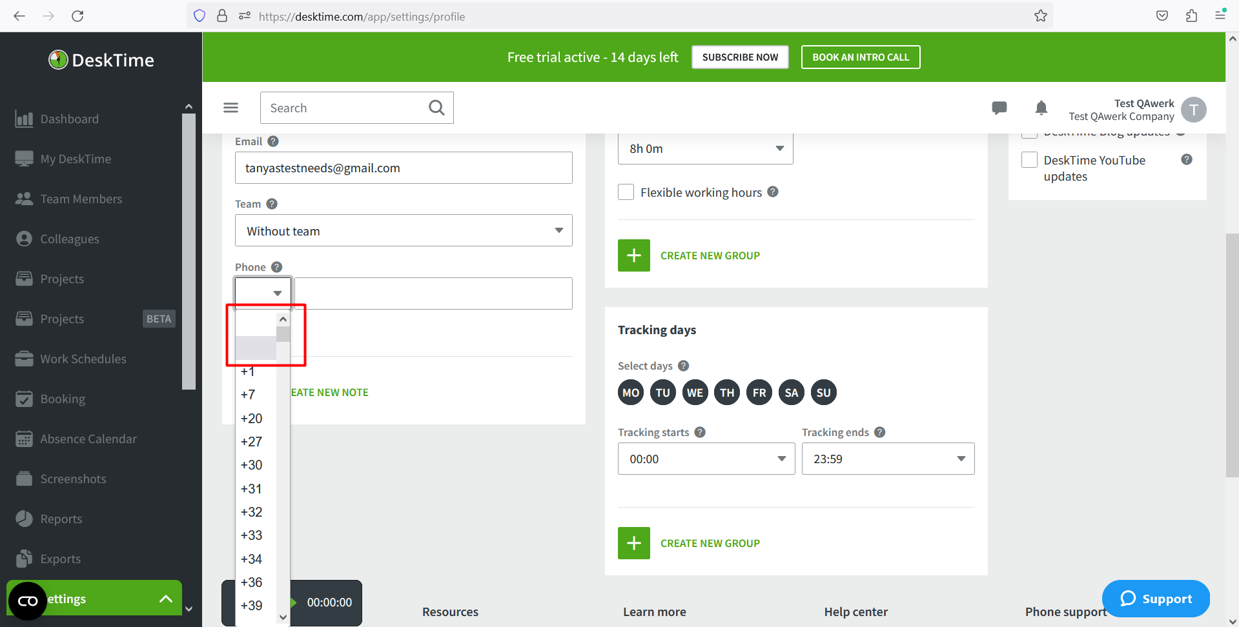Click the Email help question icon
This screenshot has height=627, width=1239.
click(273, 141)
